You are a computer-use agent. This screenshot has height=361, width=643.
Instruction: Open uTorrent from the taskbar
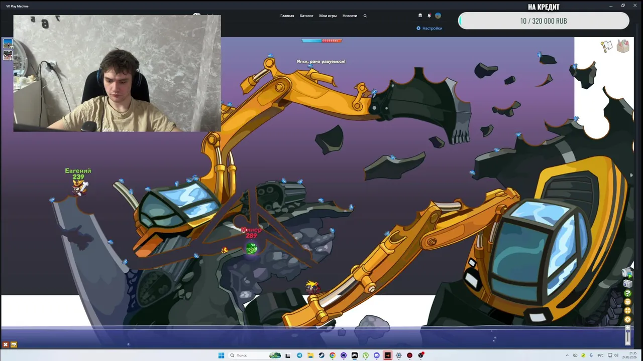tap(366, 355)
